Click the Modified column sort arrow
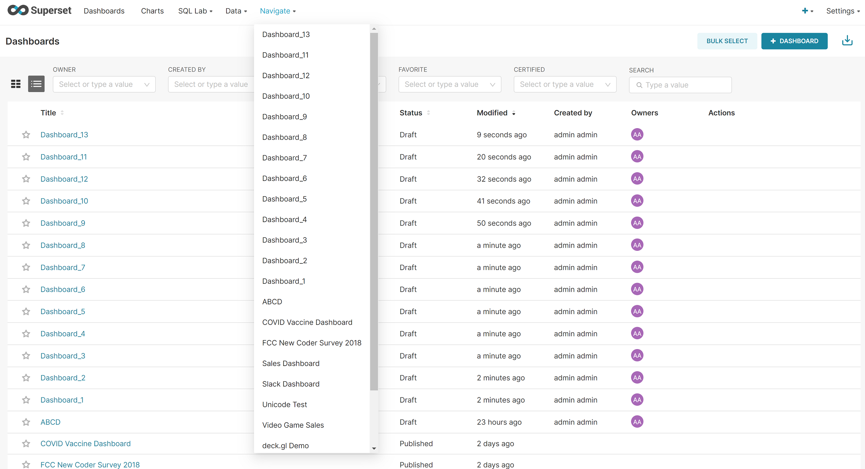The height and width of the screenshot is (469, 865). [513, 113]
